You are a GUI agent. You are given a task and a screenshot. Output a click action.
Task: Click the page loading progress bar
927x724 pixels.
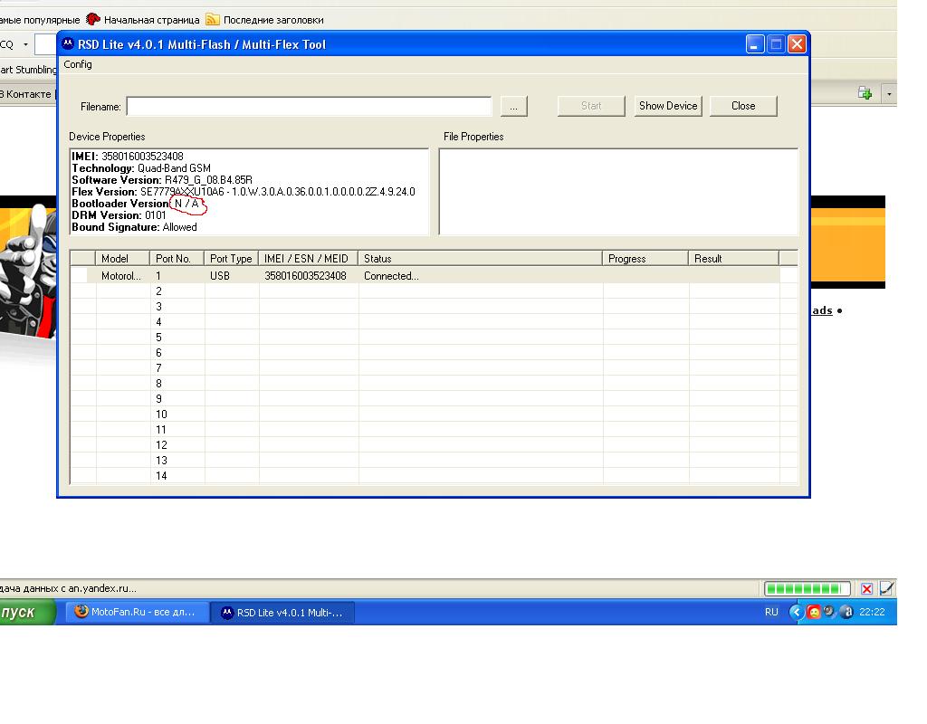807,588
